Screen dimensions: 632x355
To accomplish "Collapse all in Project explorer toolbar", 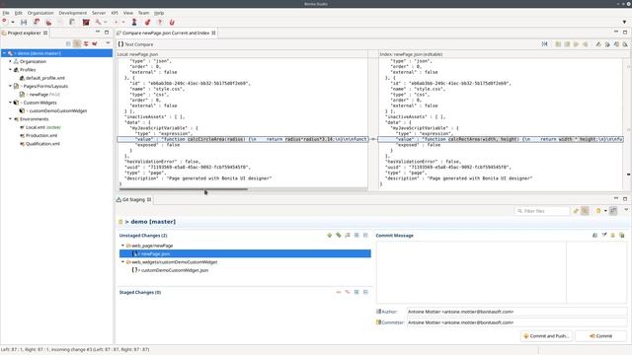I will coord(68,43).
